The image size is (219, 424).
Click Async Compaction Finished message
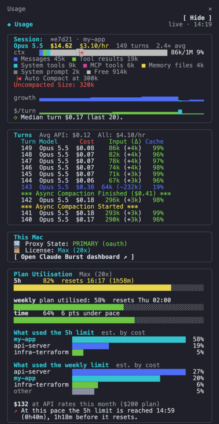pos(96,193)
